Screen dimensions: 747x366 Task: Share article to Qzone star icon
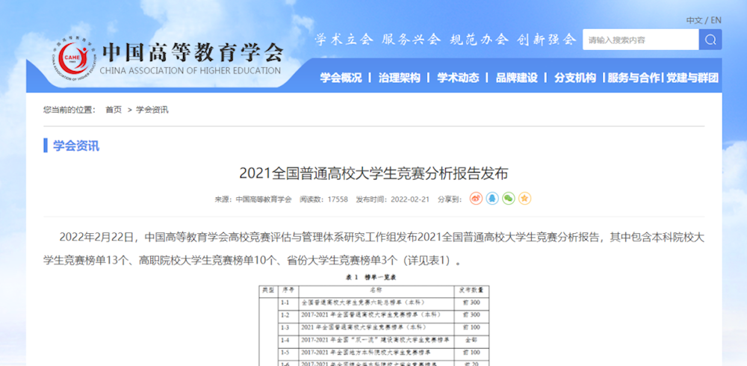(525, 199)
